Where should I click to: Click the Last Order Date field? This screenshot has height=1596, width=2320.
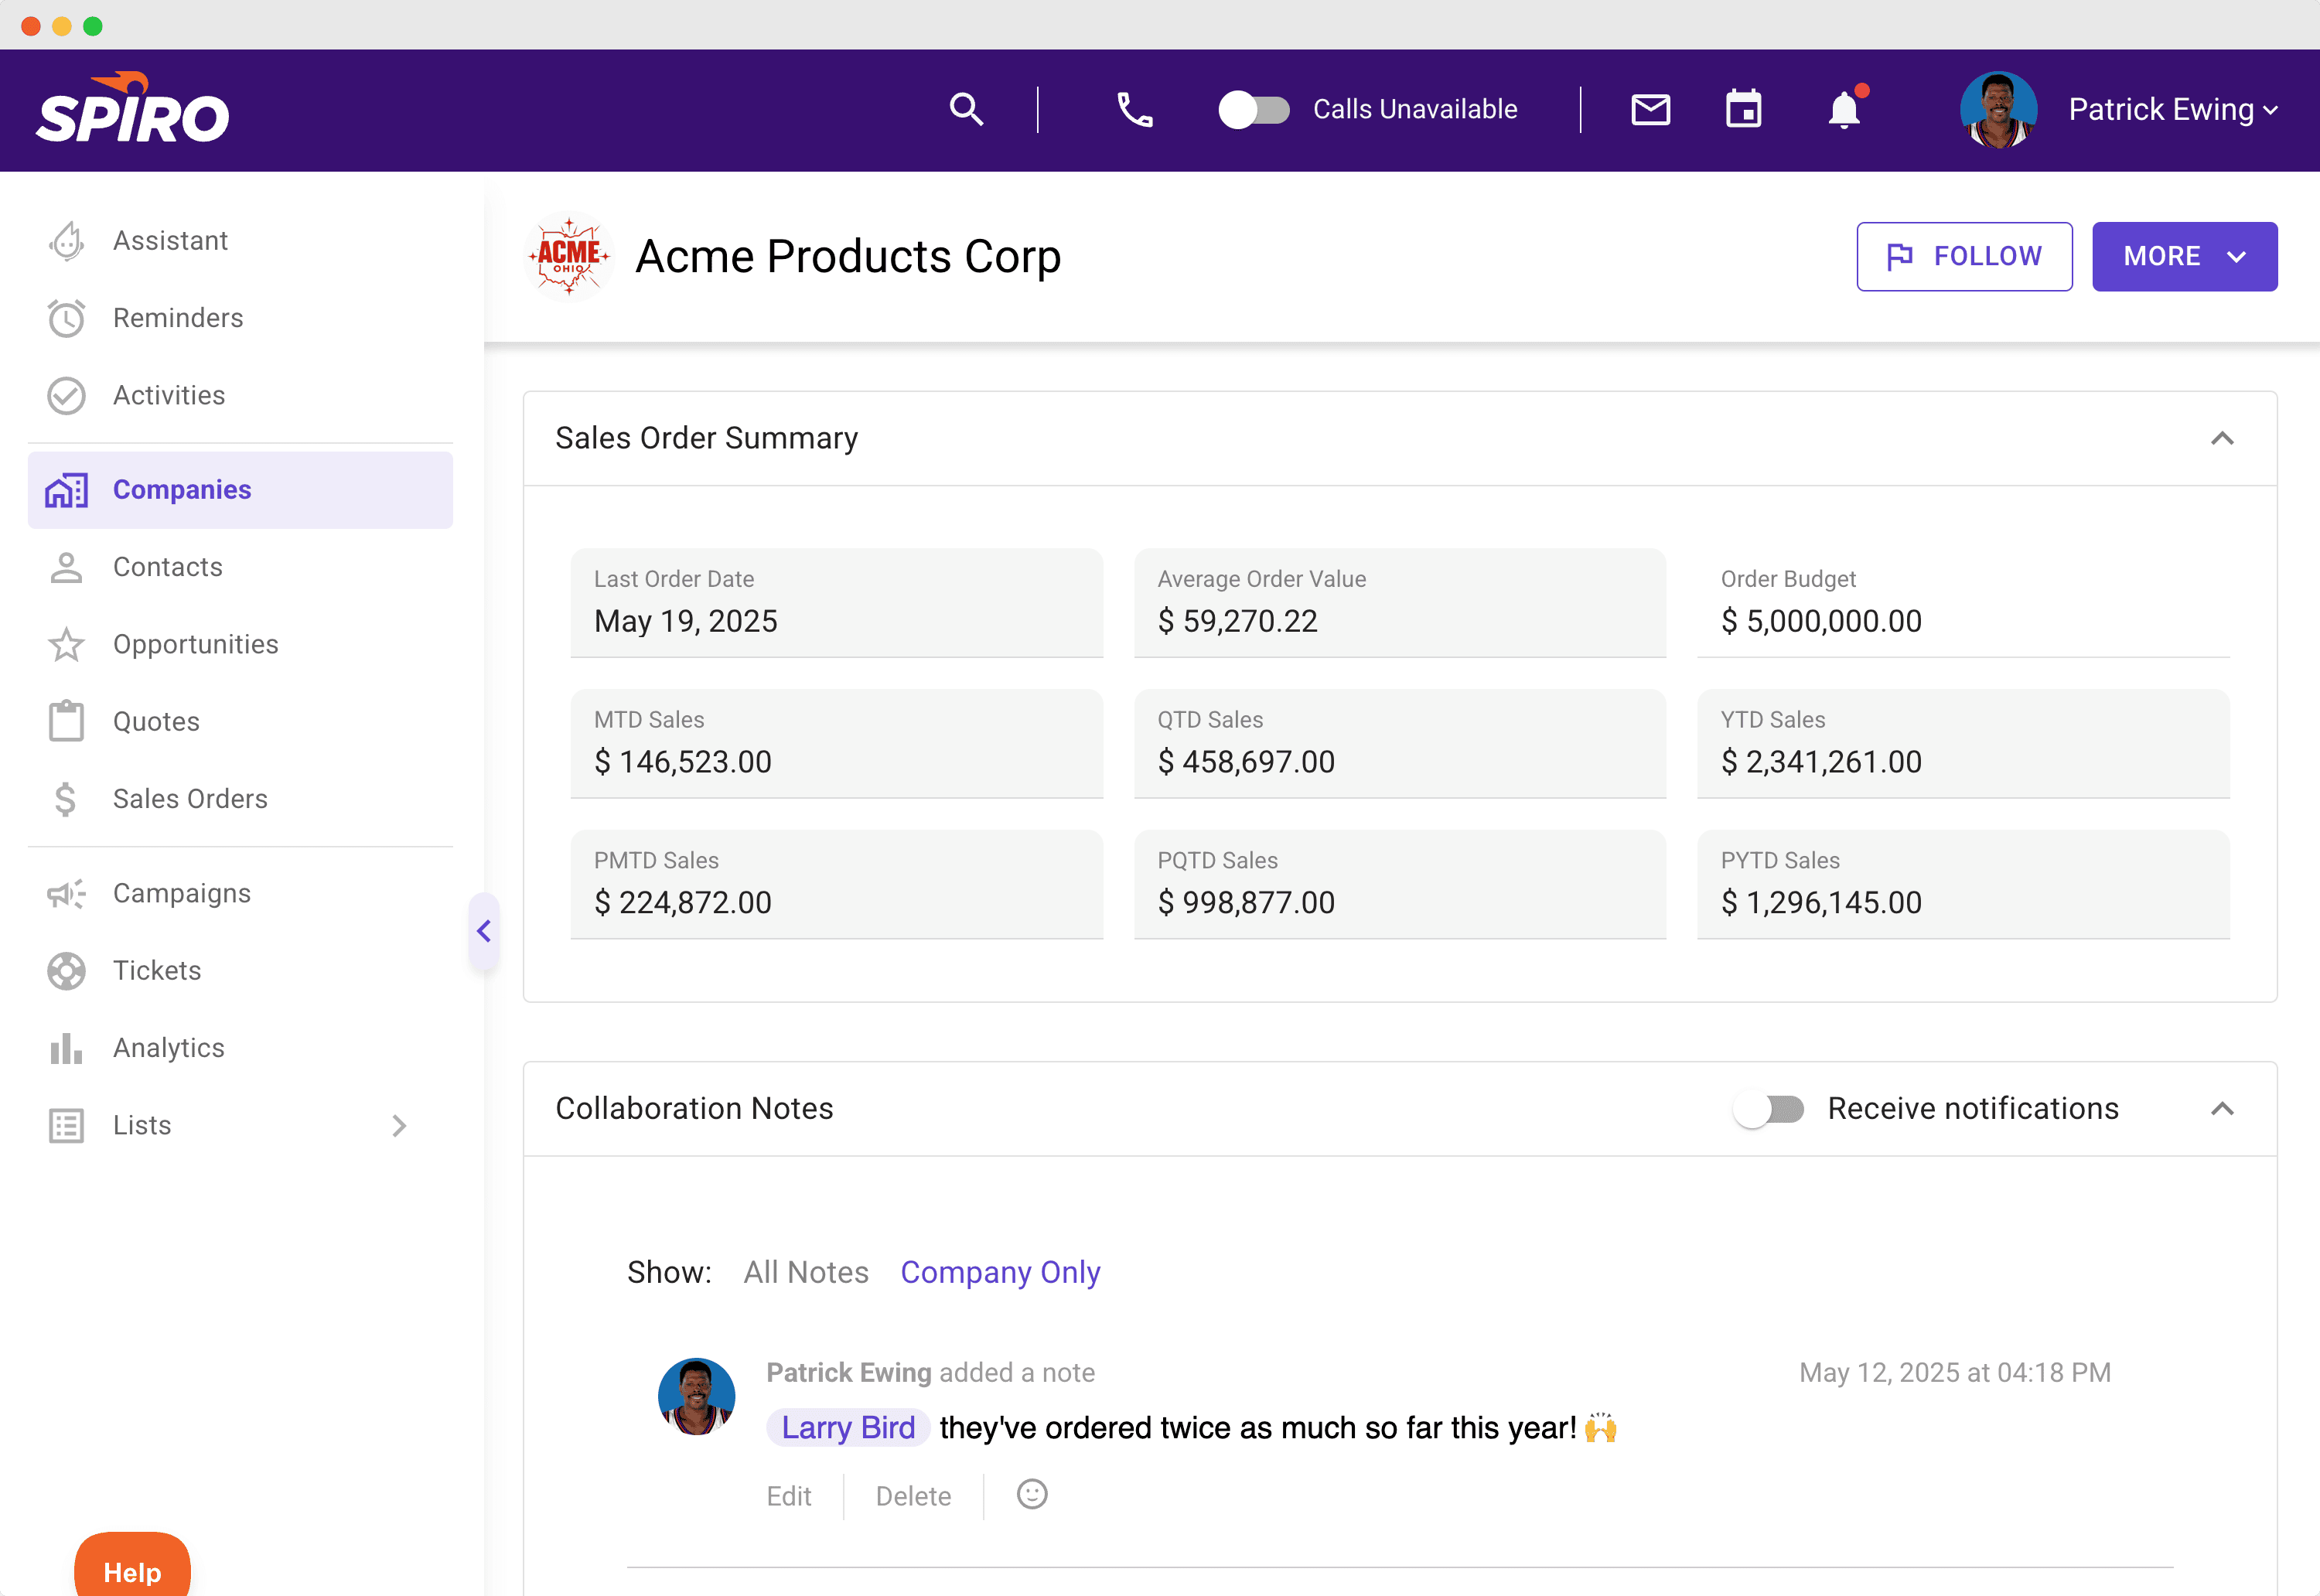point(836,603)
